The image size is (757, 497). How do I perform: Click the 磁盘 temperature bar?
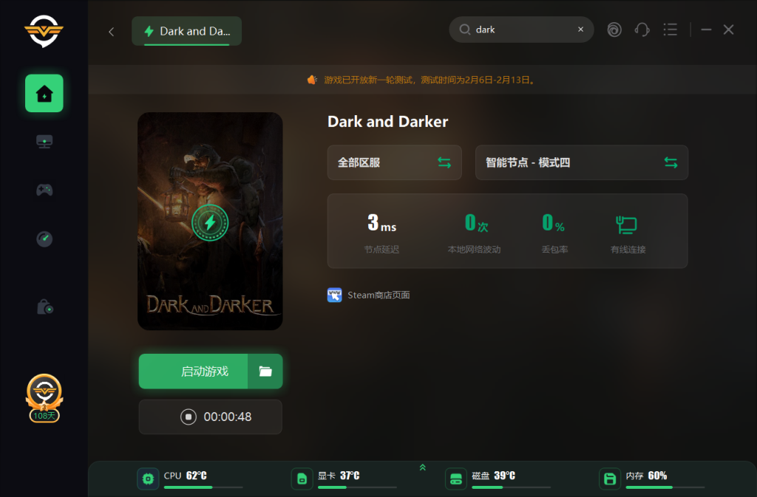(x=512, y=487)
